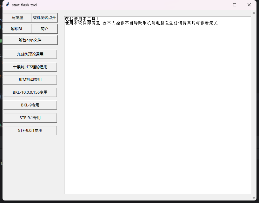Select BKL-10.0.0.156专用 button
The width and height of the screenshot is (259, 203).
(x=30, y=92)
